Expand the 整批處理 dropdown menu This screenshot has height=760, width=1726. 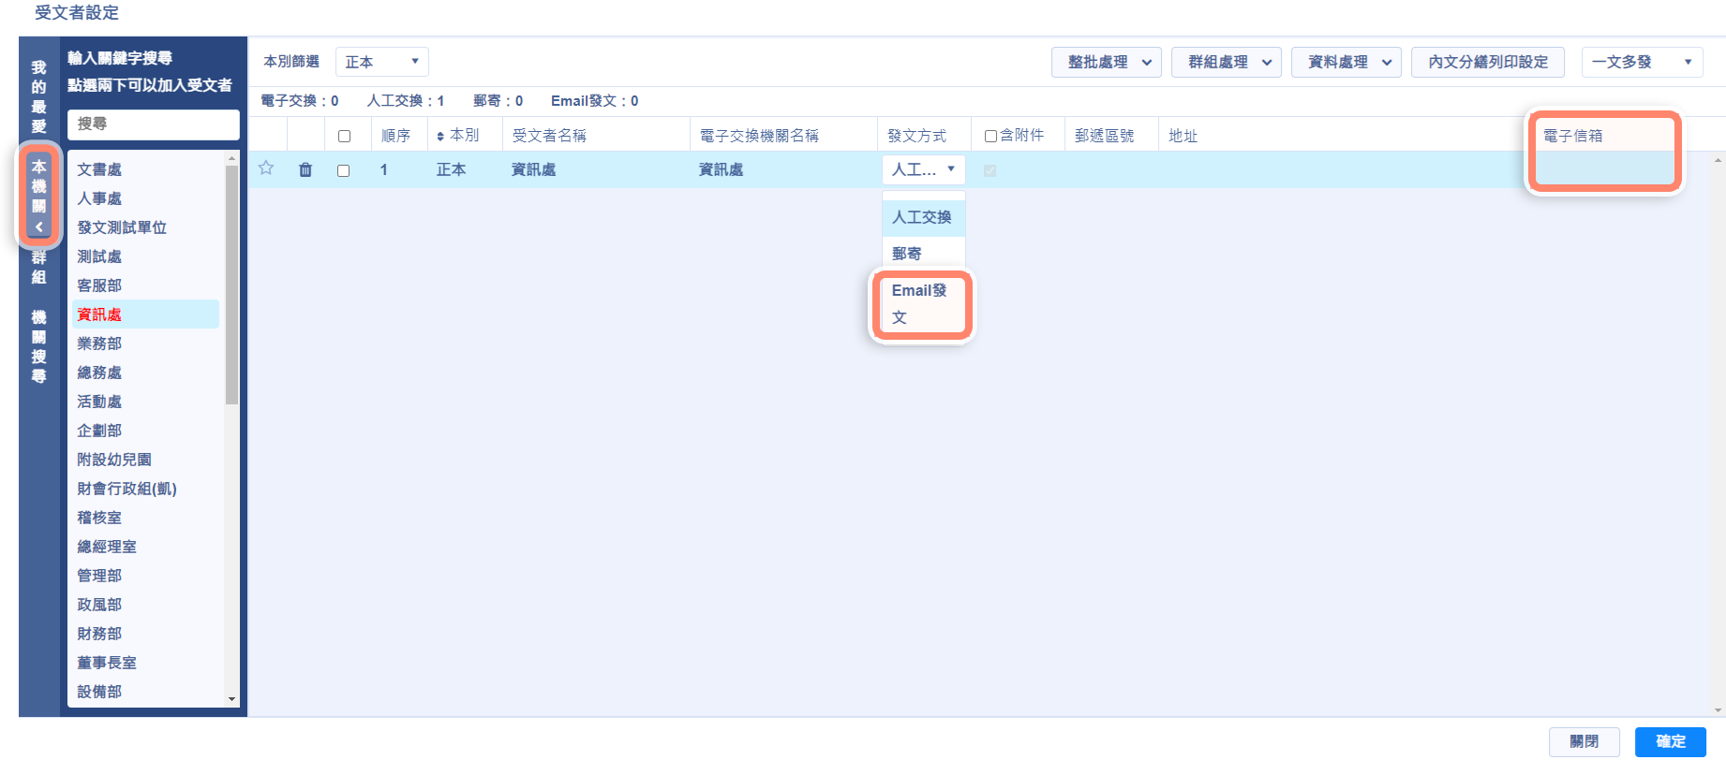coord(1106,62)
